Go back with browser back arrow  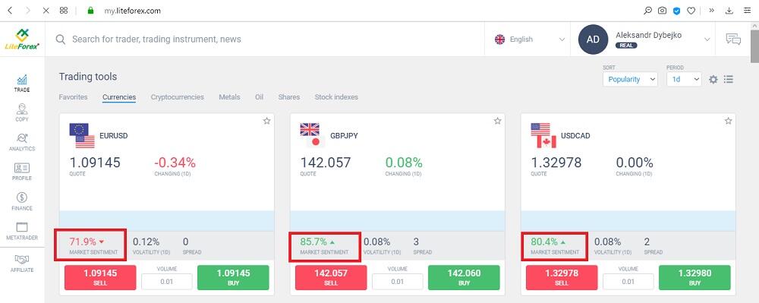coord(10,10)
